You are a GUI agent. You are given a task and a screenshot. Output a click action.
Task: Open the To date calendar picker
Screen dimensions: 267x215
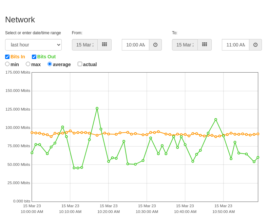[x=205, y=45]
